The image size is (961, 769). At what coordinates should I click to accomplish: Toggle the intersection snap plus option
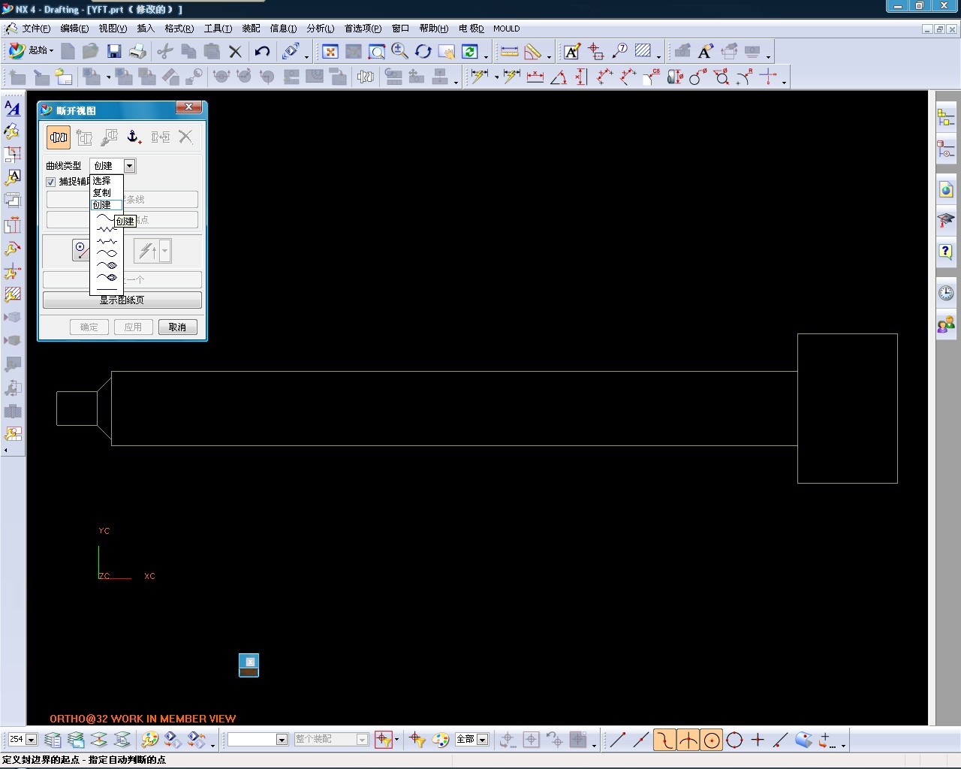(x=758, y=740)
